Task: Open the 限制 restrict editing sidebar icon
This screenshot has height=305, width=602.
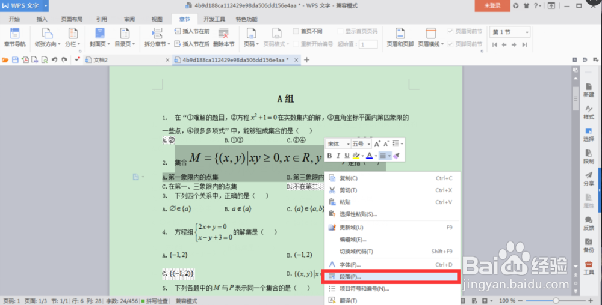Action: (589, 157)
